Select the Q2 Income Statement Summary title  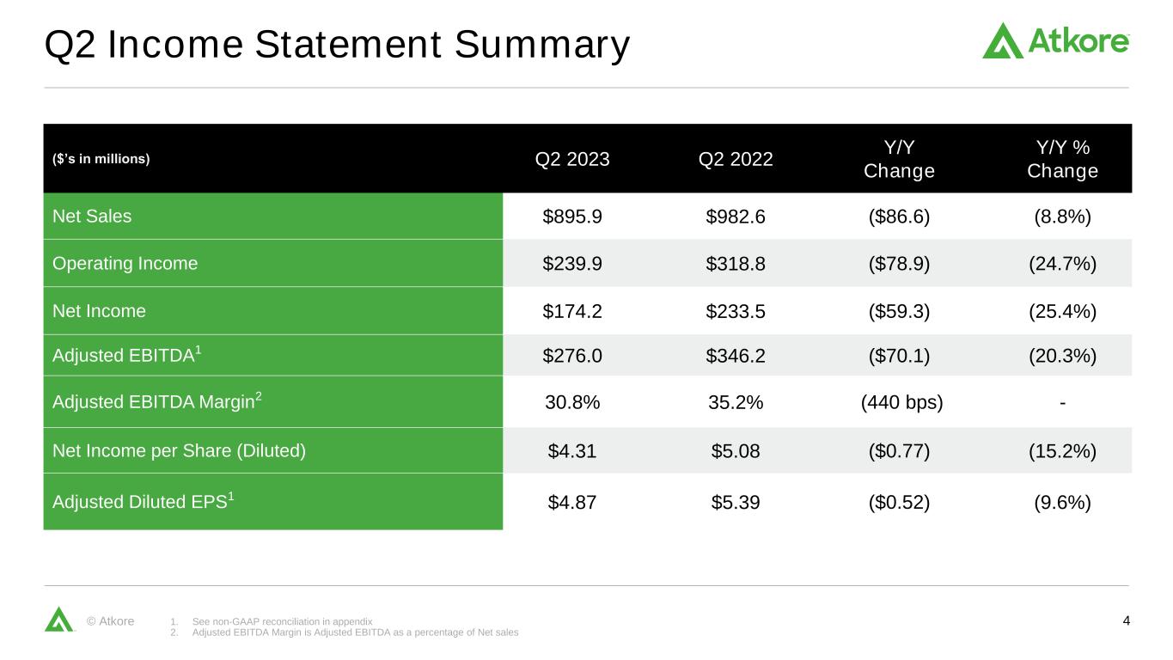coord(337,46)
